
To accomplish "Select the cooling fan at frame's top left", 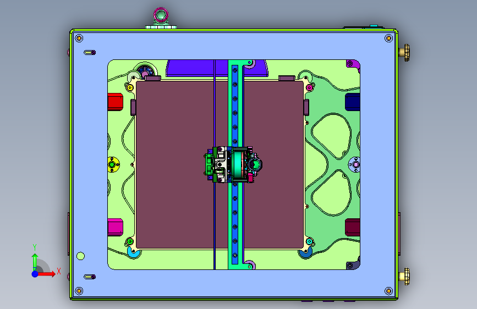I will [145, 70].
